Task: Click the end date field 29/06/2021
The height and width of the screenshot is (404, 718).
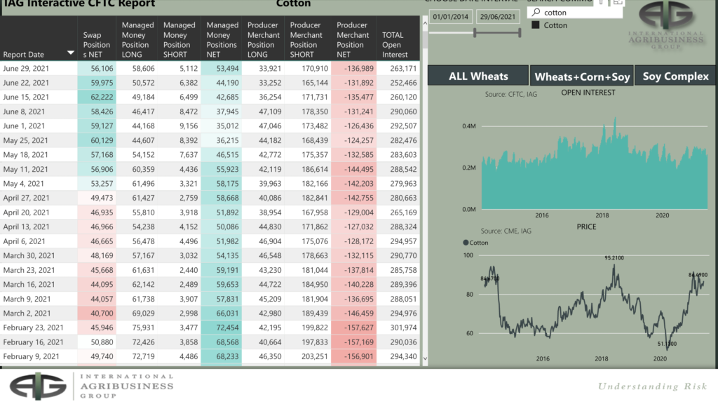Action: click(x=498, y=17)
